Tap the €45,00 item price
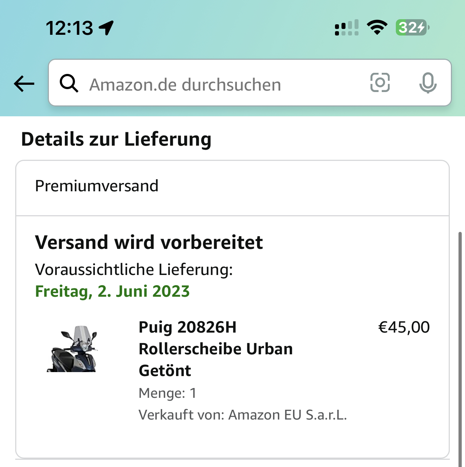465x467 pixels. click(404, 327)
